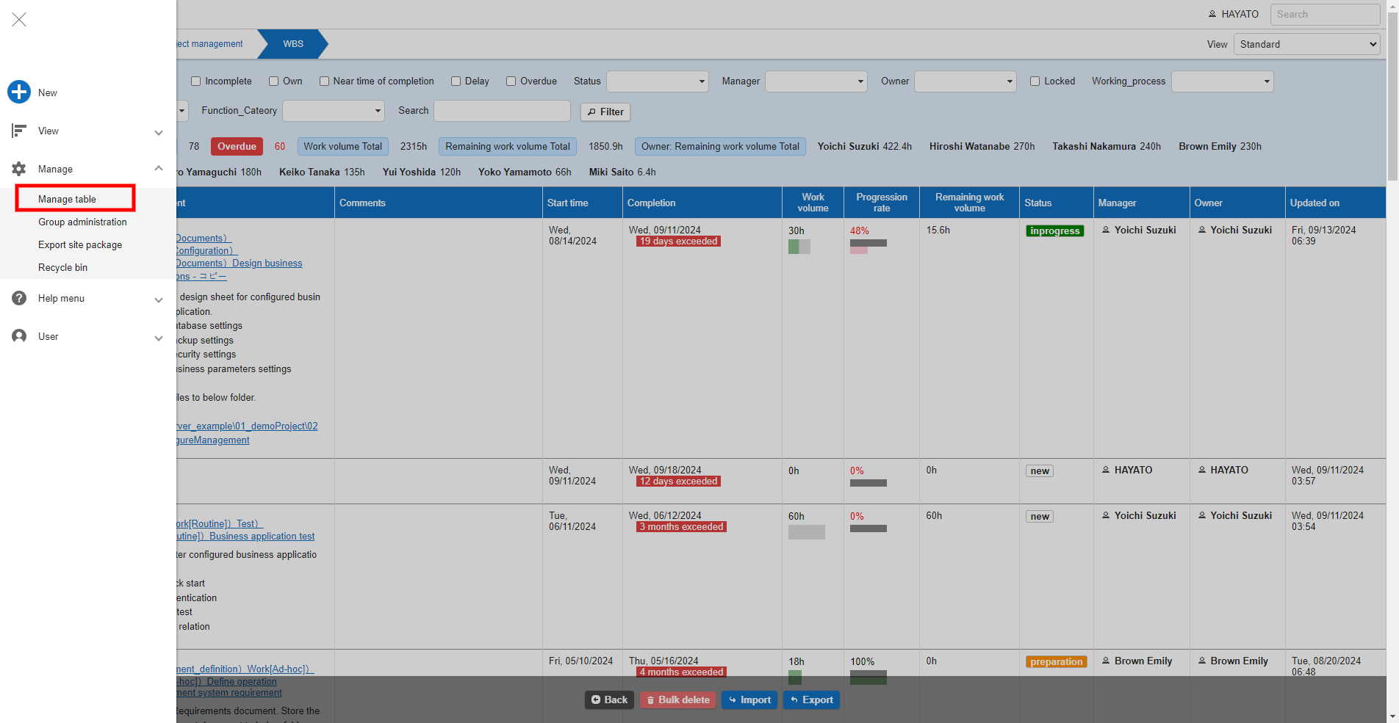Viewport: 1399px width, 723px height.
Task: Click the Export arrow icon
Action: point(794,700)
